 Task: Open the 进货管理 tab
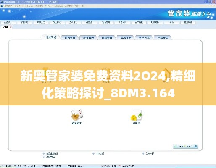click(x=51, y=37)
